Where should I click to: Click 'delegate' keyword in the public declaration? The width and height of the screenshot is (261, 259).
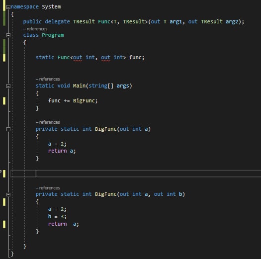pyautogui.click(x=58, y=22)
